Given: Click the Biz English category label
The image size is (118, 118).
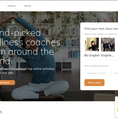Looking at the screenshot, I should click(92, 55).
